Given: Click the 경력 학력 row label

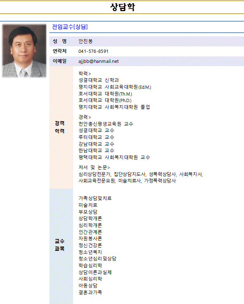Looking at the screenshot, I should [x=59, y=127].
